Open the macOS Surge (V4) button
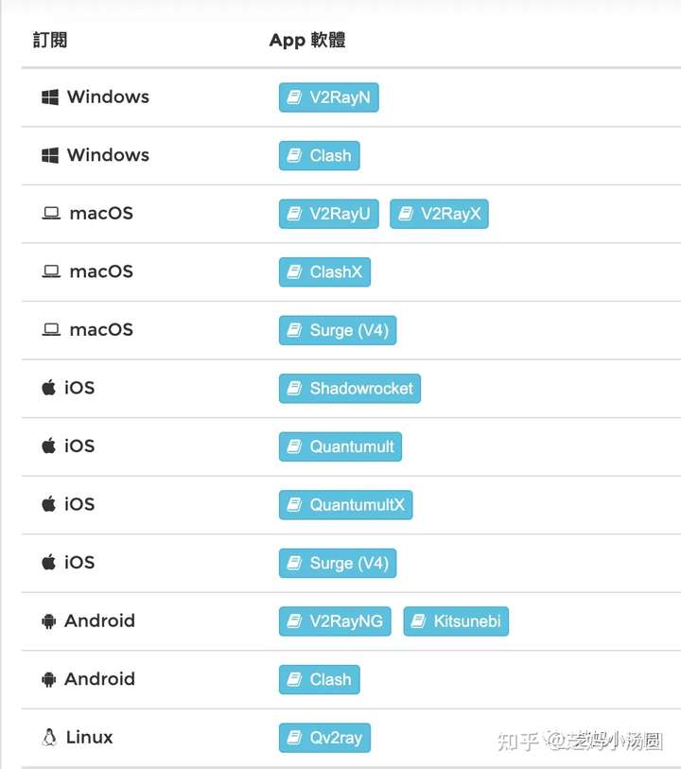 pyautogui.click(x=337, y=330)
